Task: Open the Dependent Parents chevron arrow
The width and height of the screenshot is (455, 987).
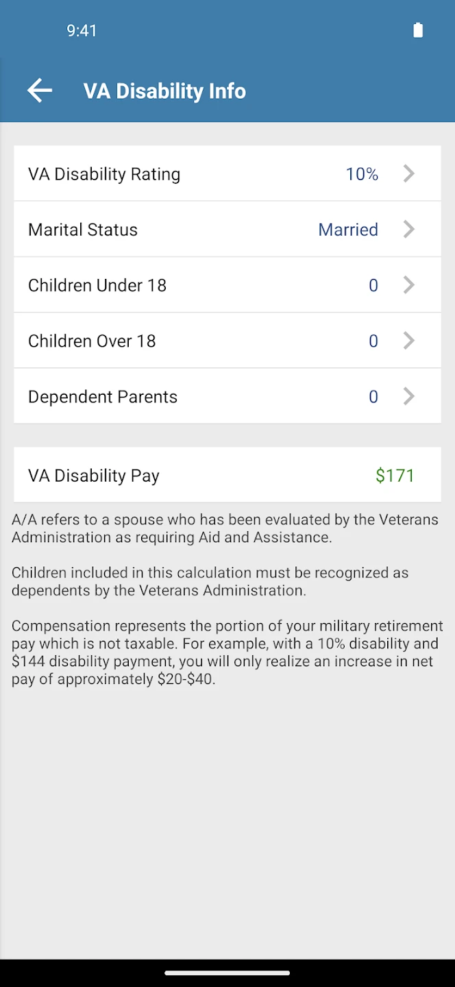Action: point(409,396)
